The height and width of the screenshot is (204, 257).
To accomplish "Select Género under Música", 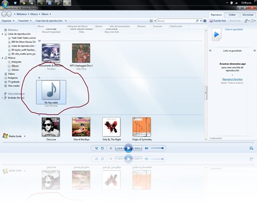I will [13, 70].
